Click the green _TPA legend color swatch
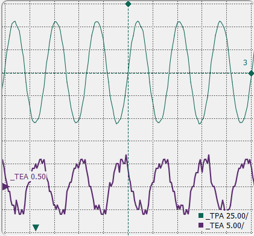 coord(201,215)
